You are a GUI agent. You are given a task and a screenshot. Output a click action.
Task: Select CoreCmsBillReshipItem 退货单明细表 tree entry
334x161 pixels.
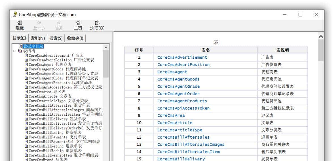pyautogui.click(x=64, y=155)
